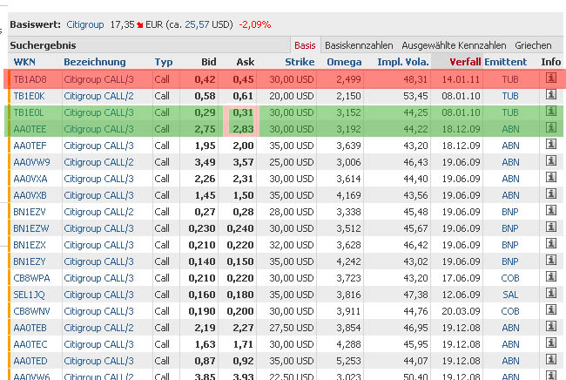Sort table by Typ column
566x380 pixels.
164,62
